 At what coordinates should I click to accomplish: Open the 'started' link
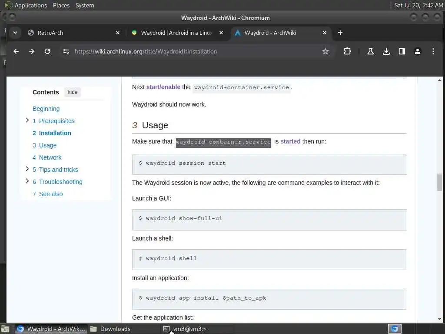click(x=290, y=141)
